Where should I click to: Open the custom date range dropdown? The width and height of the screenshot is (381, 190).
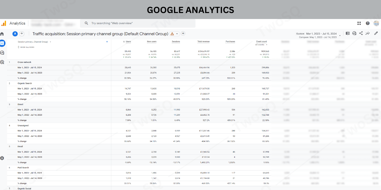340,35
